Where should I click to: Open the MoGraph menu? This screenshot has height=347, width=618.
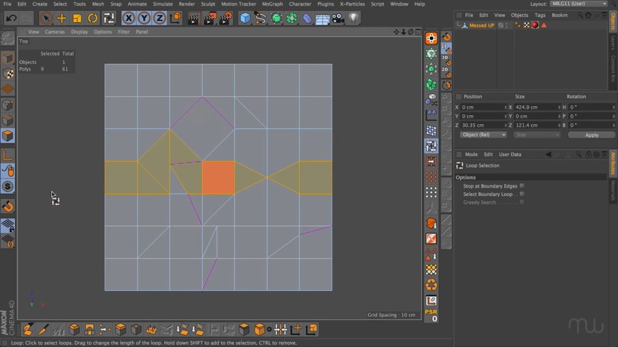click(x=272, y=4)
